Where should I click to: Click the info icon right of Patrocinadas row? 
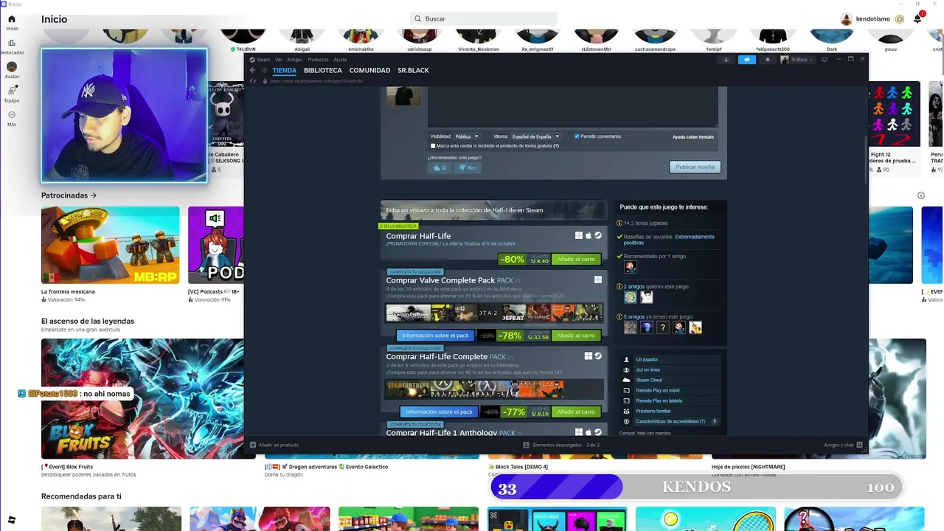(921, 195)
